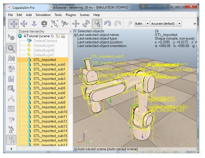Select DefaultCamera in hierarchy

[45, 41]
